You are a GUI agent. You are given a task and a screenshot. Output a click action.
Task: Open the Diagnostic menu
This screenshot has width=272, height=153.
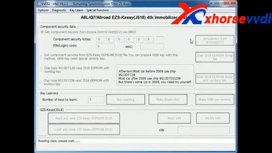coord(59,10)
